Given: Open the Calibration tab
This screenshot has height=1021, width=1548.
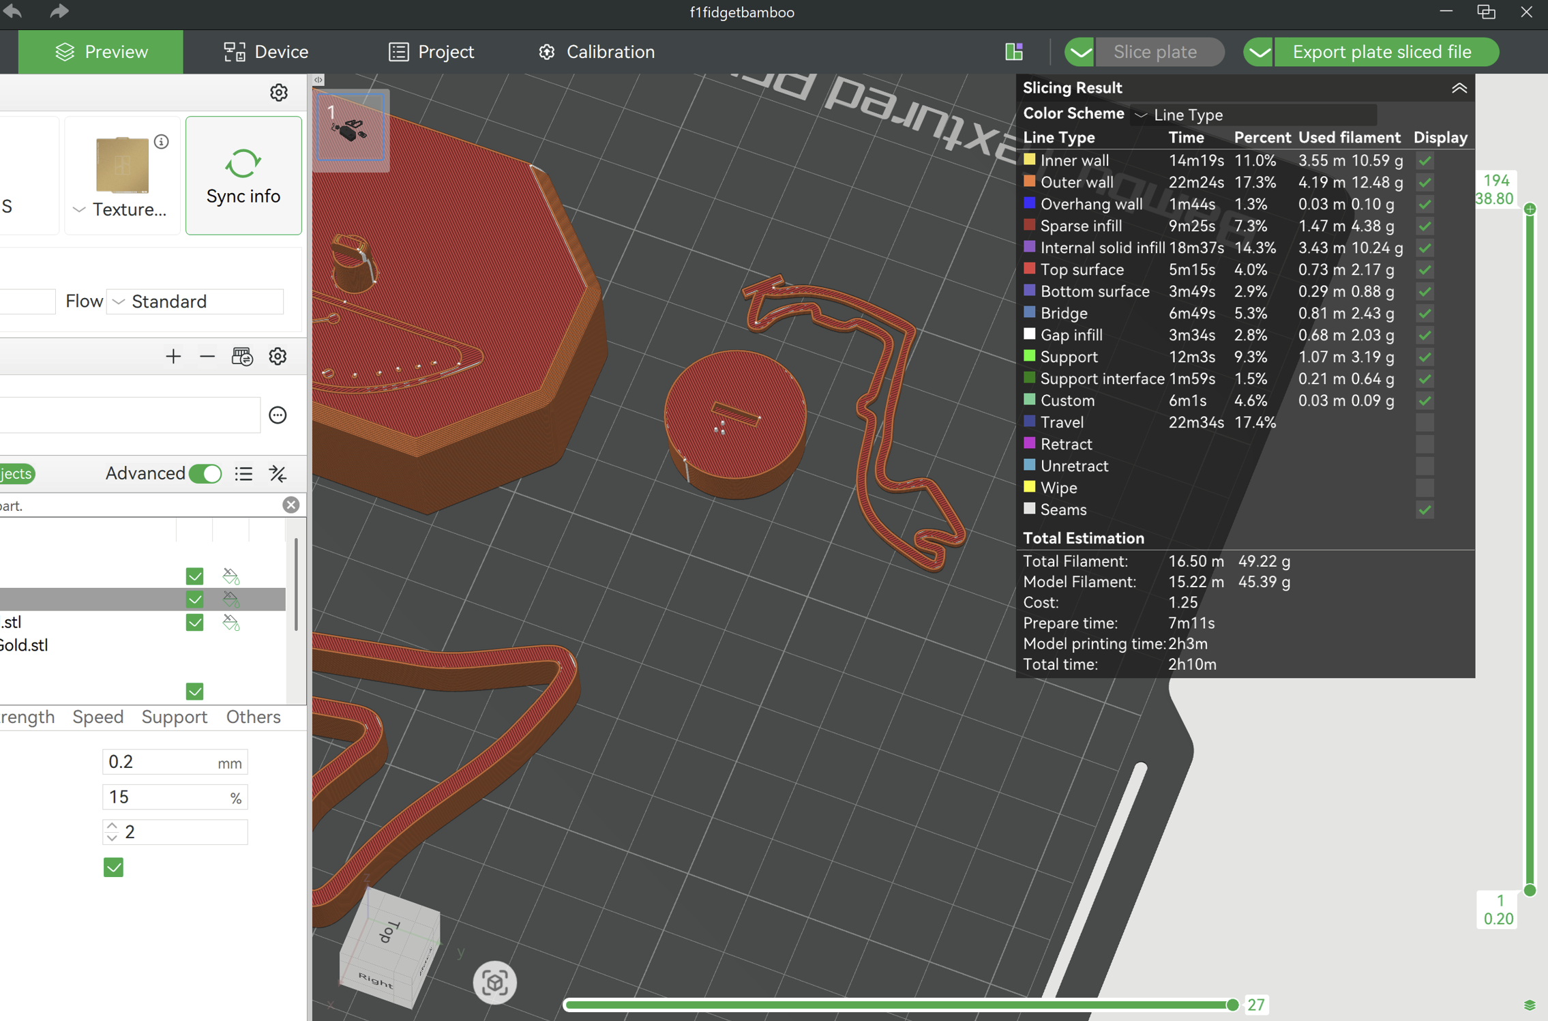Looking at the screenshot, I should point(597,52).
